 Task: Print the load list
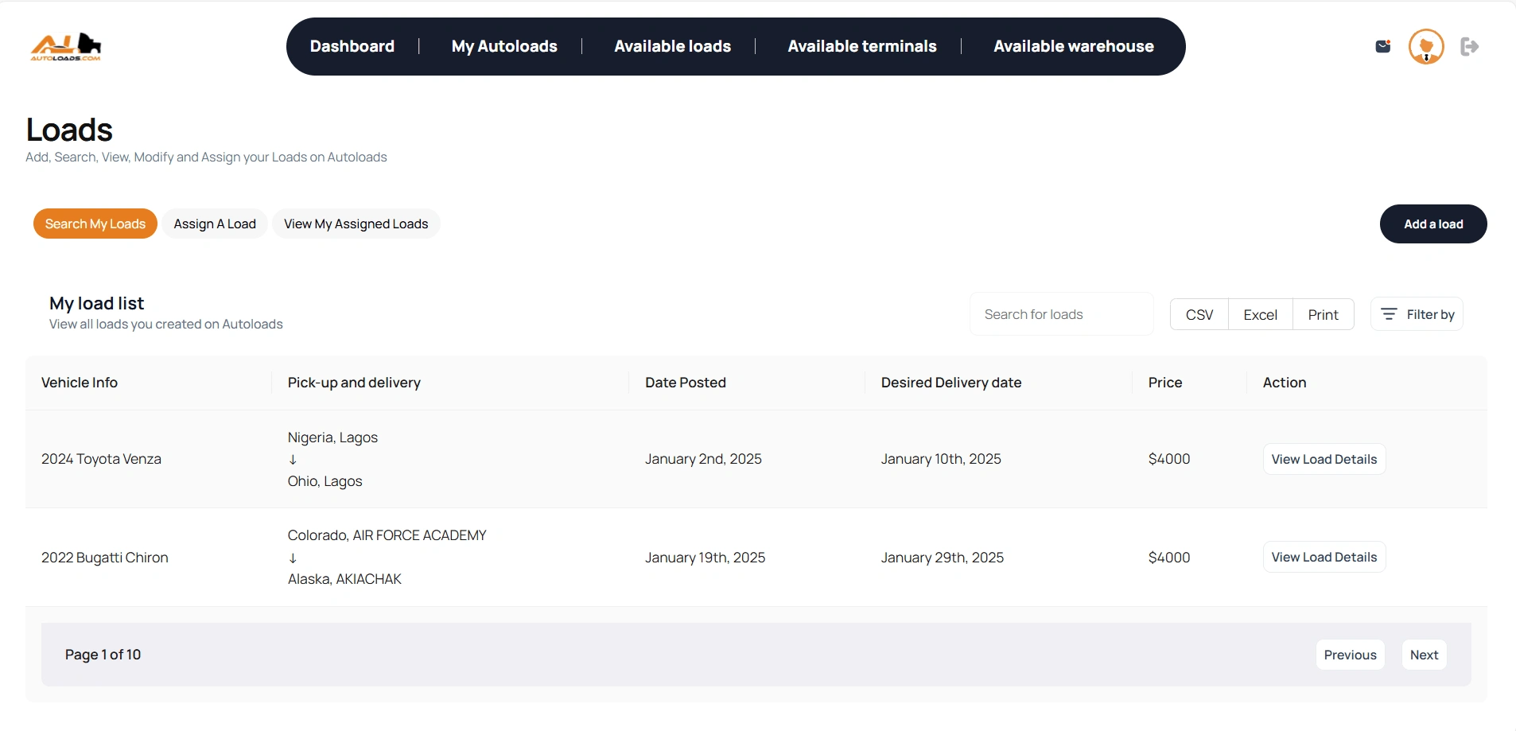[x=1323, y=314]
